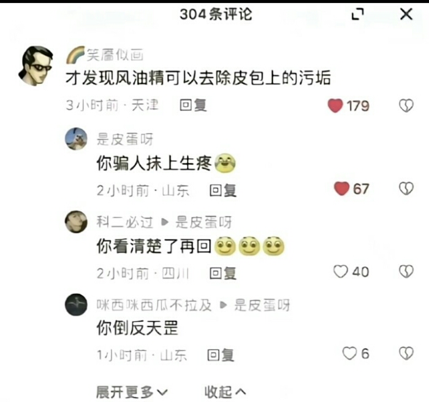Collapse replies with 收起

(x=225, y=392)
